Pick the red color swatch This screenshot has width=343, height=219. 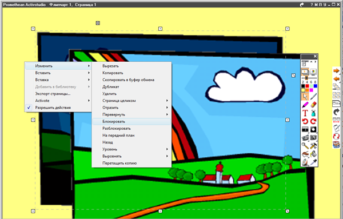click(x=307, y=86)
